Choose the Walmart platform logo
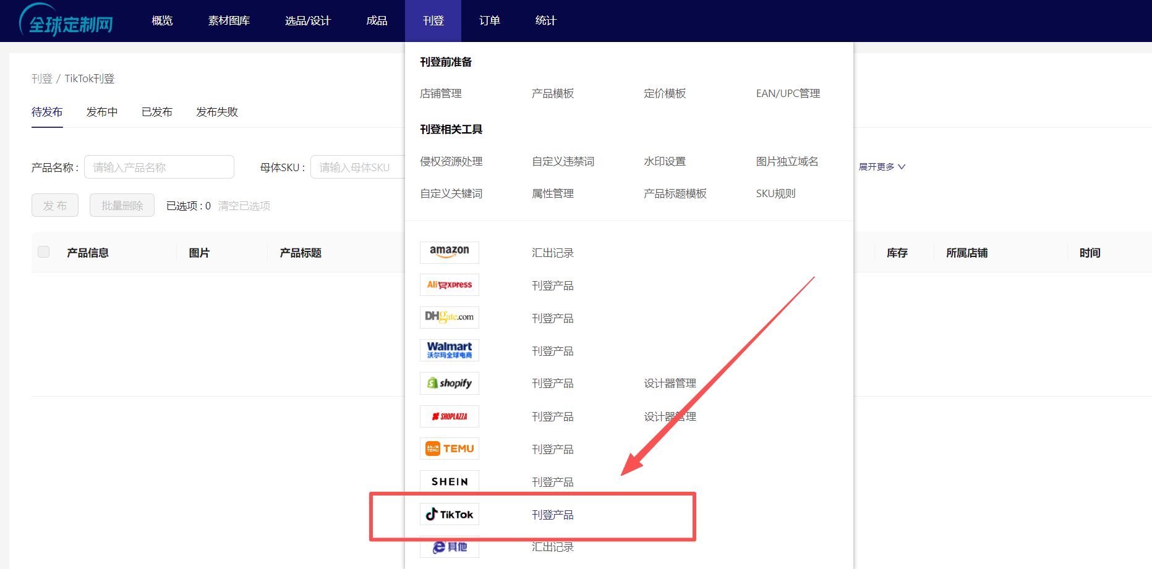Viewport: 1152px width, 569px height. [x=449, y=350]
